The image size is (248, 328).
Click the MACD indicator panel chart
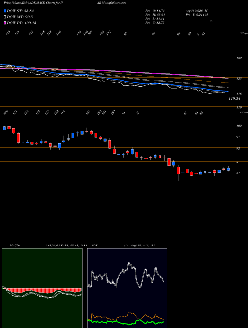(42, 288)
